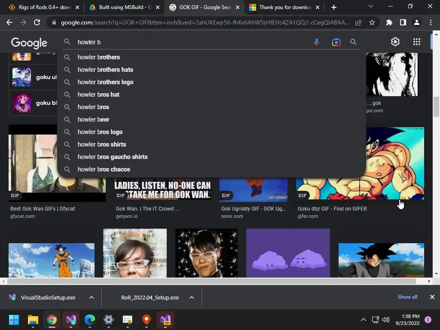Viewport: 440px width, 330px height.
Task: Pick suggestion 'howler bros hat'
Action: [211, 95]
